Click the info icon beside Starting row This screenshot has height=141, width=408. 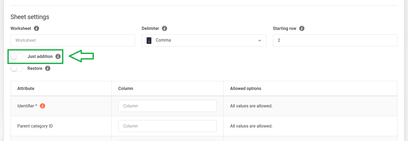[302, 28]
